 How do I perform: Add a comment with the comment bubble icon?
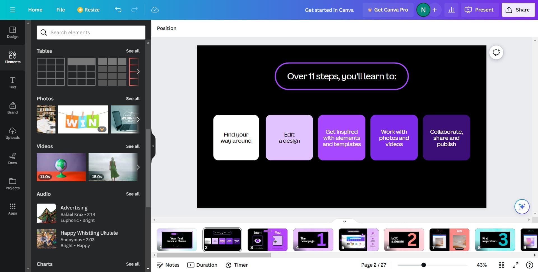496,52
